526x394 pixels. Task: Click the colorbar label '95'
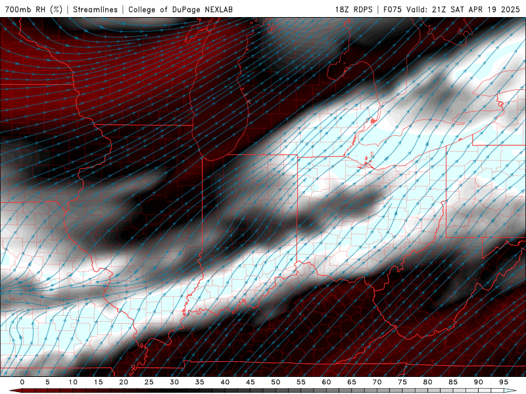pos(504,382)
